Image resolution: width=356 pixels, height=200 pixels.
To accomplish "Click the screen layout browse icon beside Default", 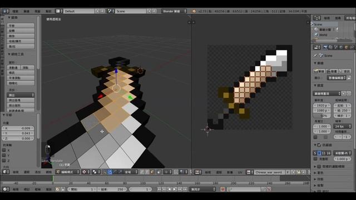I will tap(59, 11).
